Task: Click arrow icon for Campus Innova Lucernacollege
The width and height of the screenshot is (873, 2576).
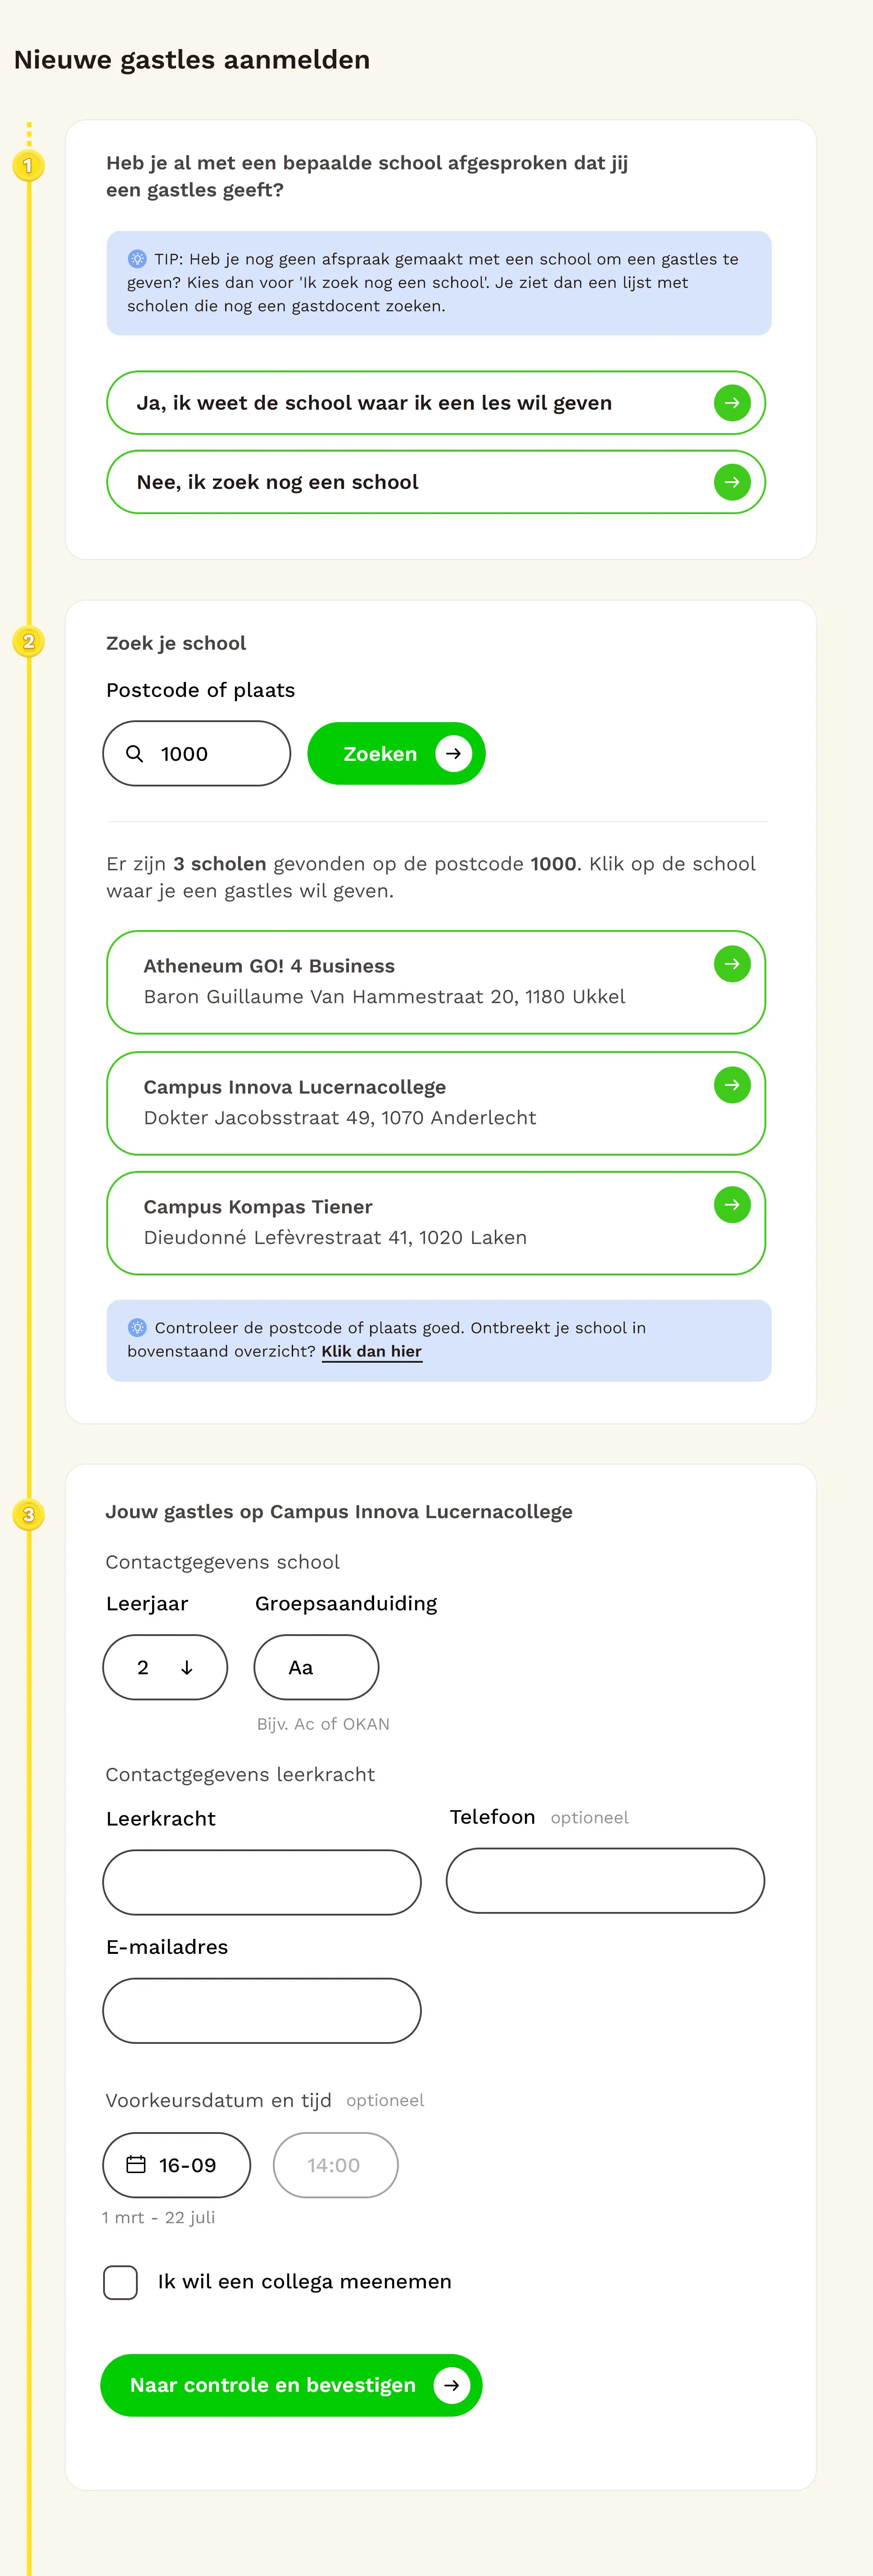Action: coord(732,1085)
